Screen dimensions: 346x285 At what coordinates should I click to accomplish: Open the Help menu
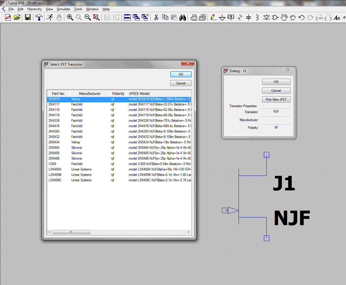click(x=106, y=9)
